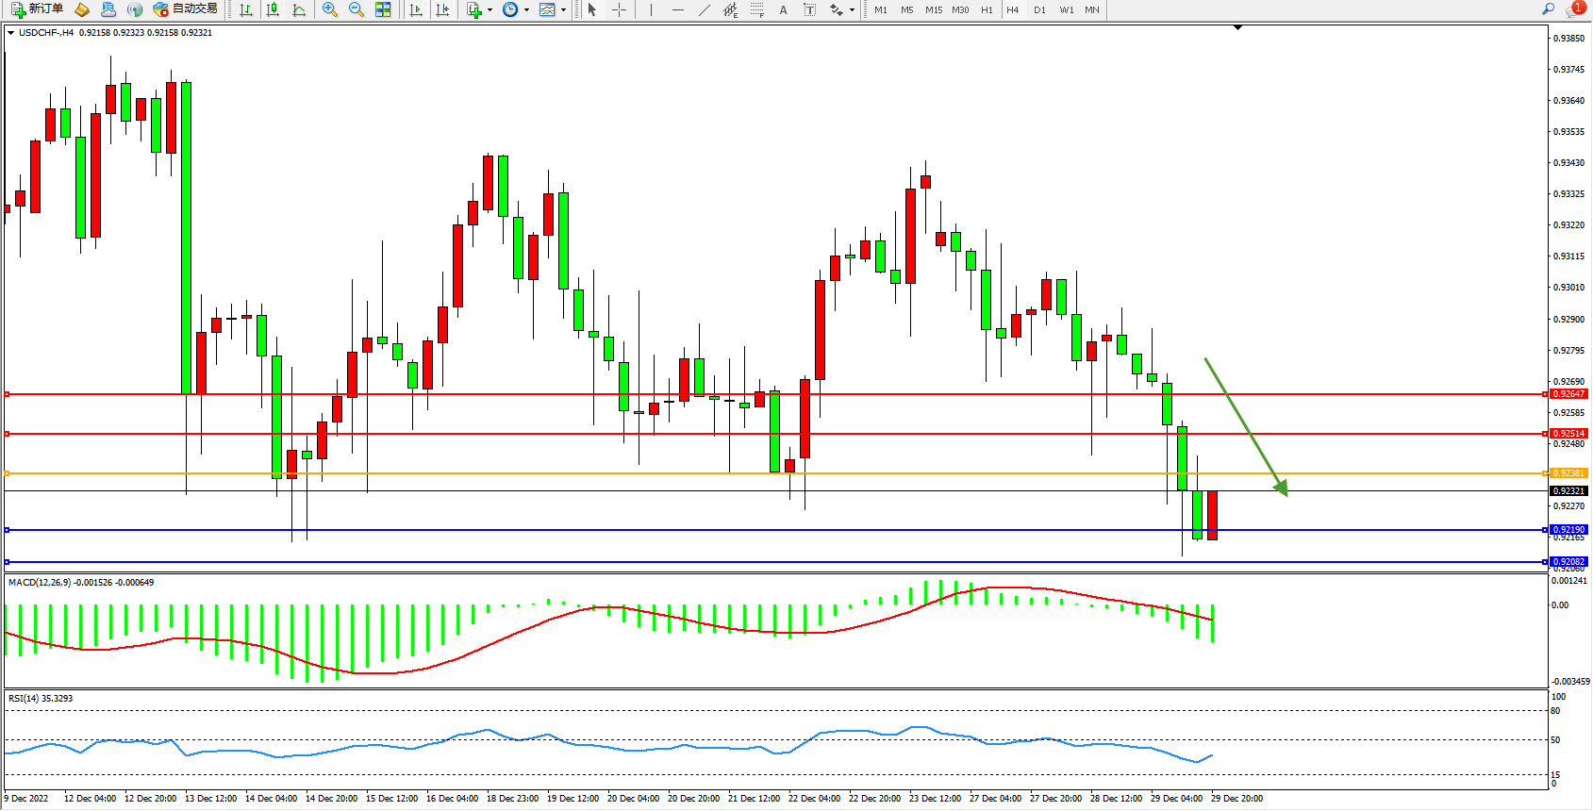The image size is (1593, 811).
Task: Zoom out on the chart
Action: 357,9
